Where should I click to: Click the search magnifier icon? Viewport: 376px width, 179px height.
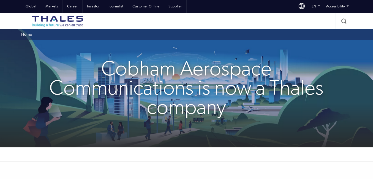344,21
